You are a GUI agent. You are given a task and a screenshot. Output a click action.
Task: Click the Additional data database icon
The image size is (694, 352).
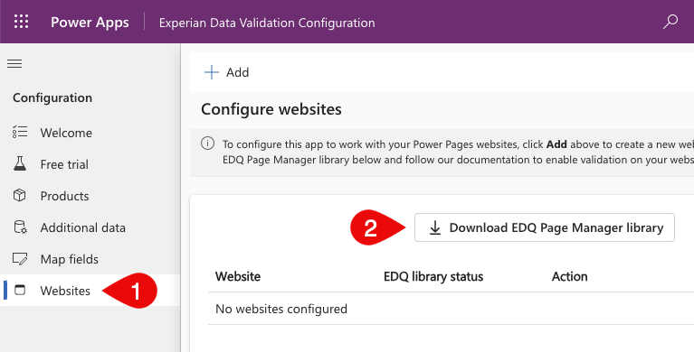point(20,227)
